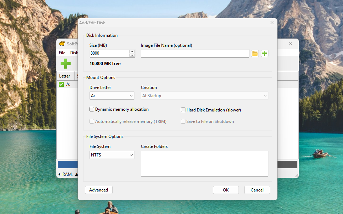Expand the File System NTFS dropdown

(112, 155)
